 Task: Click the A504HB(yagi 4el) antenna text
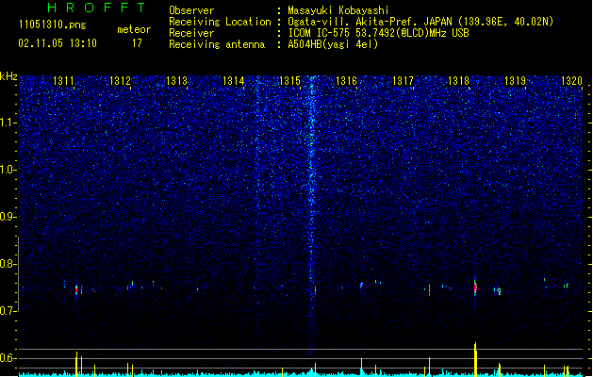click(333, 44)
